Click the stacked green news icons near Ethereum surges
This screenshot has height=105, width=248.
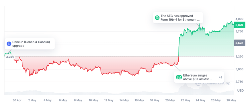pos(179,77)
